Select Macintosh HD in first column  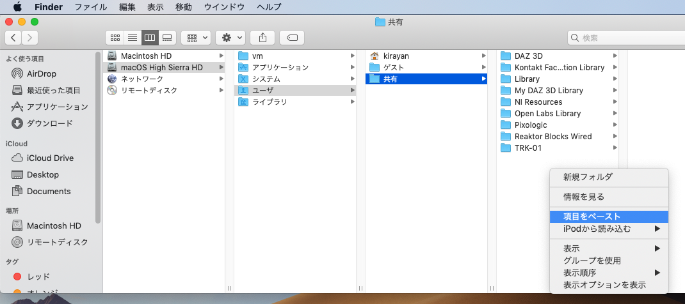coord(165,56)
